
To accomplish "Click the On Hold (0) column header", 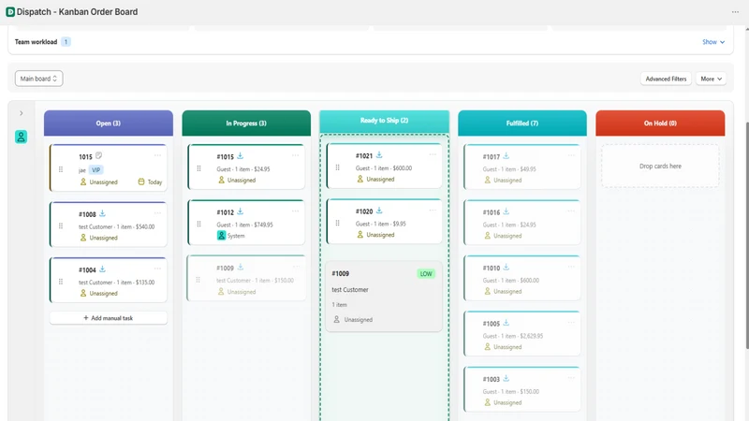I will point(660,123).
